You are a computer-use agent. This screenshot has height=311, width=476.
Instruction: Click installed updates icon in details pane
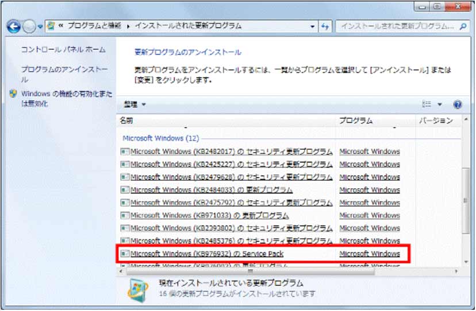click(x=138, y=291)
